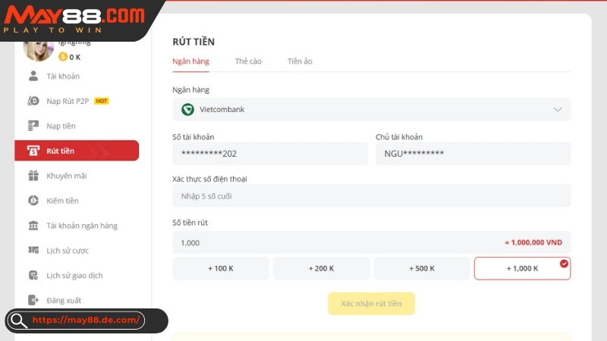Click the Nhập 5 số cuối phone field
This screenshot has height=341, width=607.
point(371,196)
